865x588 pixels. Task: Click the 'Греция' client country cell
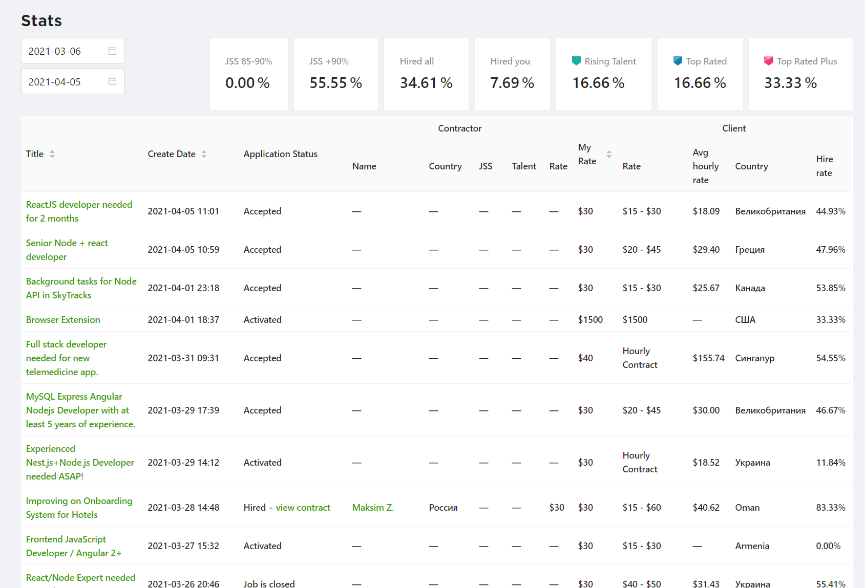pos(750,250)
